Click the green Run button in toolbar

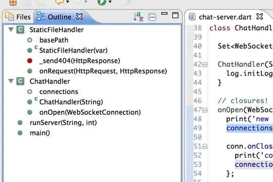[102, 2]
